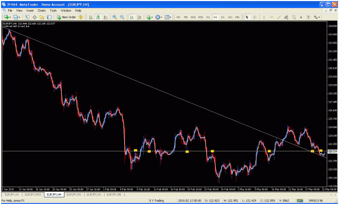
Task: Switch chart to Candlesticks mode
Action: (98, 17)
